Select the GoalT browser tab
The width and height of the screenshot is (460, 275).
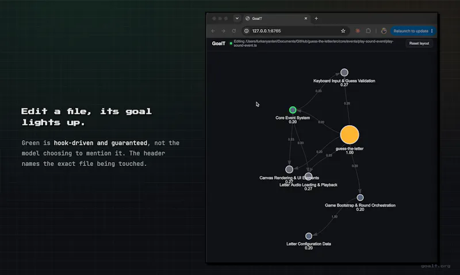276,18
